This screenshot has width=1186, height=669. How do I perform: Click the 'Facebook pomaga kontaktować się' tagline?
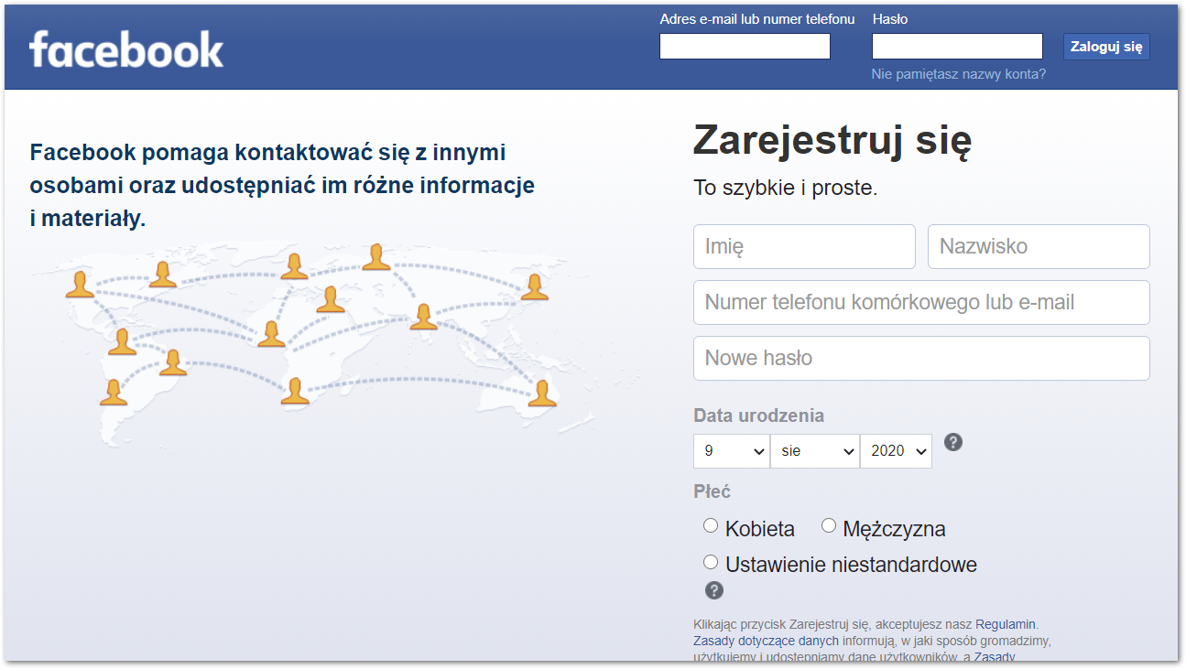[282, 186]
